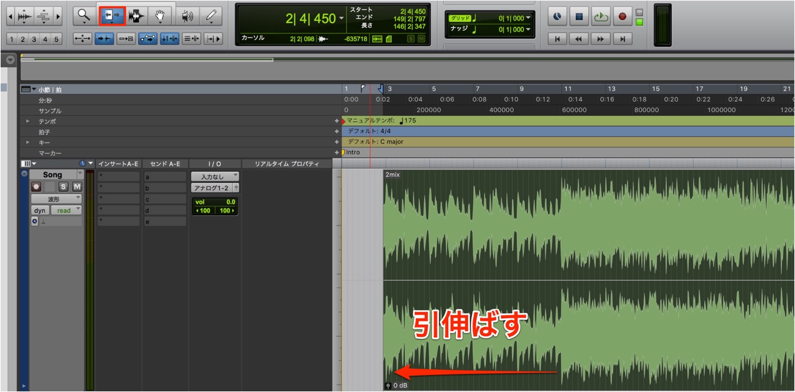Select the Grabber hand tool
Screen dimensions: 795x392
(x=159, y=16)
